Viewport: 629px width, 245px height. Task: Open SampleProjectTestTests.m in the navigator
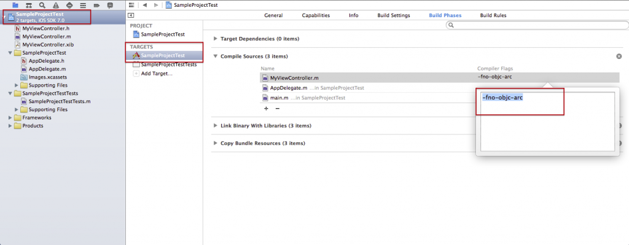[60, 101]
